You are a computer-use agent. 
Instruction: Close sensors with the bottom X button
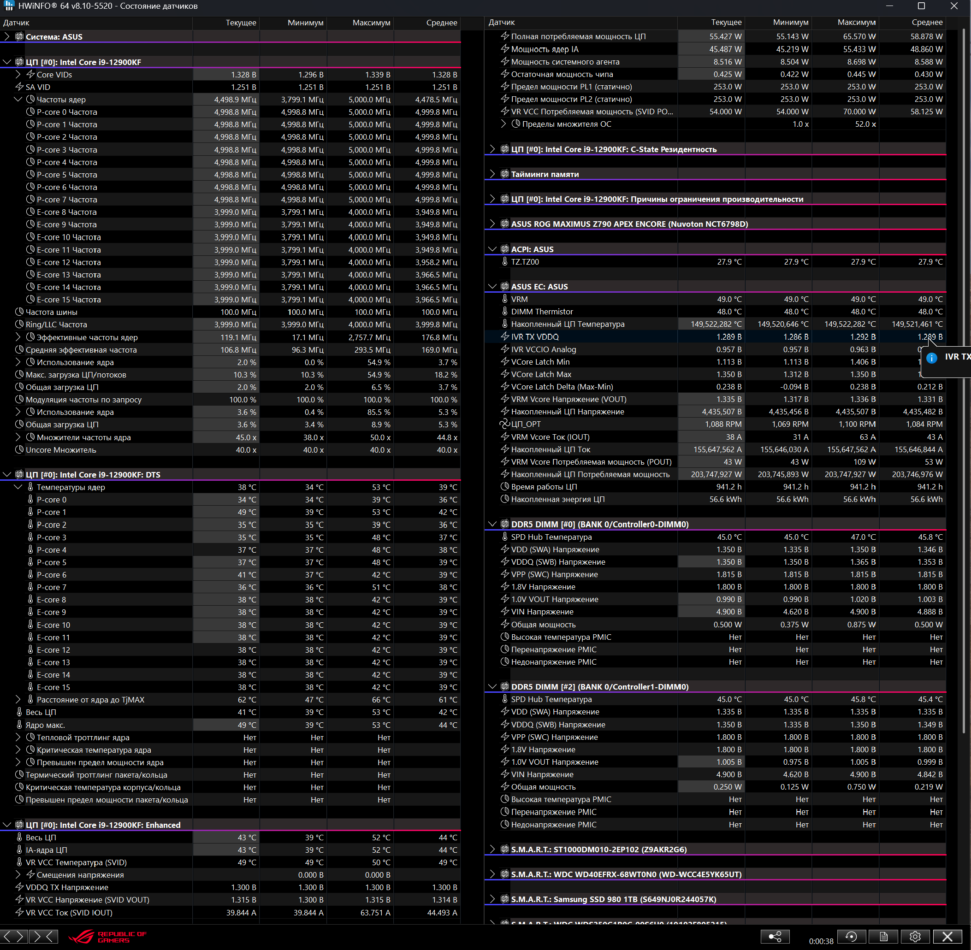947,937
